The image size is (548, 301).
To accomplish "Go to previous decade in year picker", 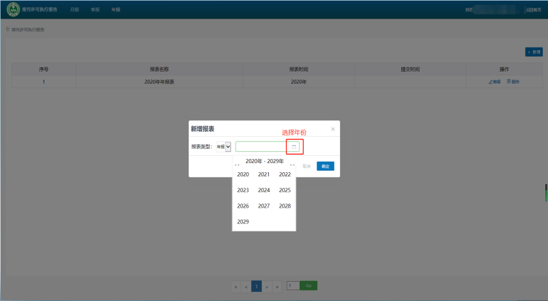I will point(237,164).
